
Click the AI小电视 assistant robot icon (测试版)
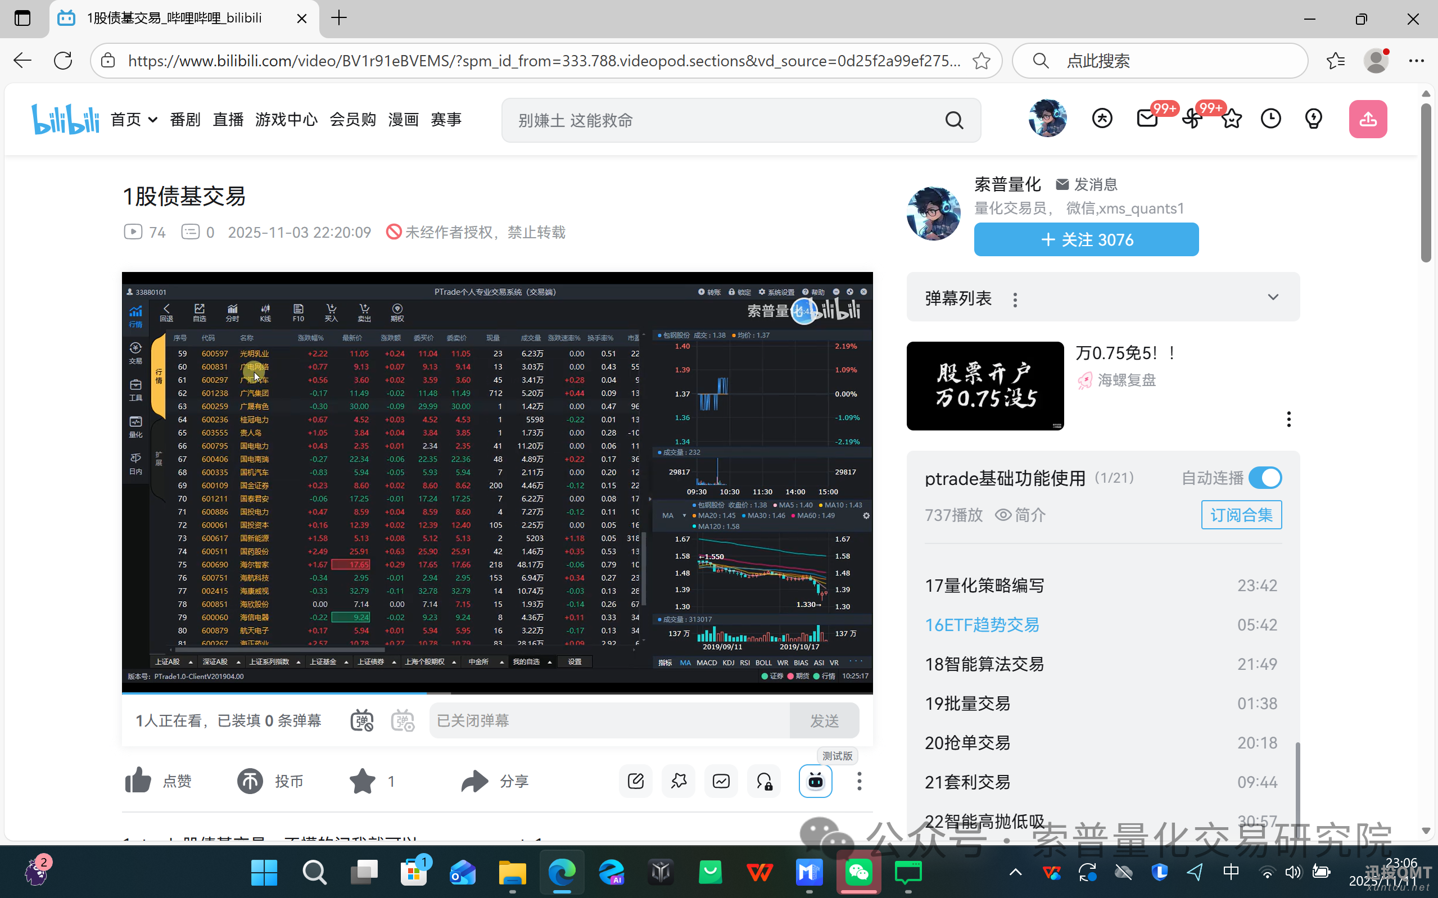(x=816, y=781)
